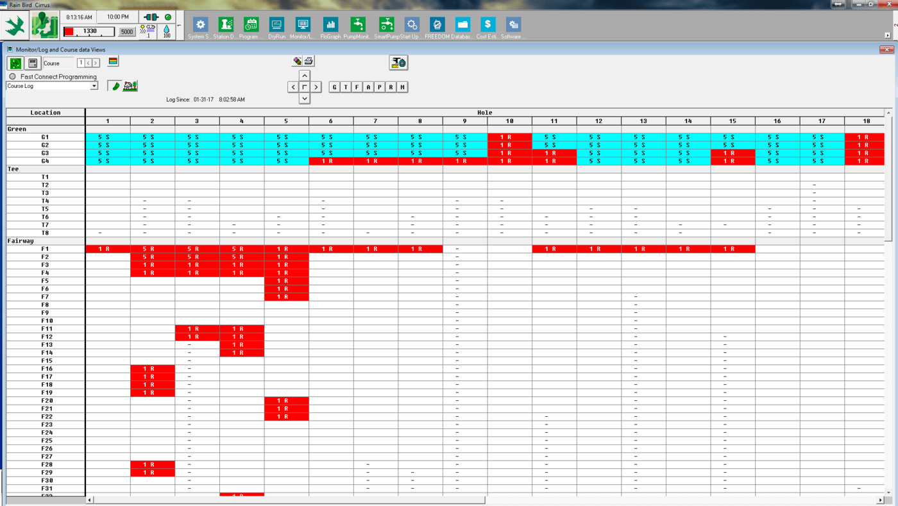Image resolution: width=898 pixels, height=506 pixels.
Task: Enable Fast Connect Programming radio button
Action: tap(13, 76)
